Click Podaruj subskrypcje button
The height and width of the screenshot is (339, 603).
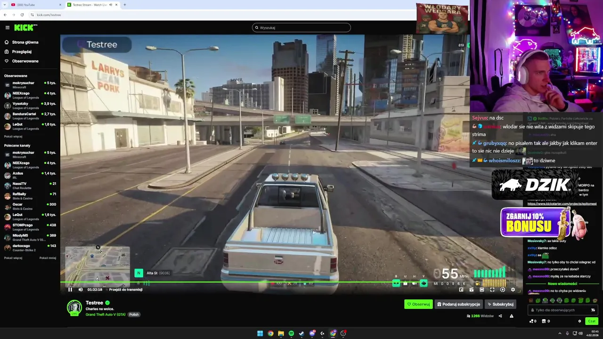458,304
